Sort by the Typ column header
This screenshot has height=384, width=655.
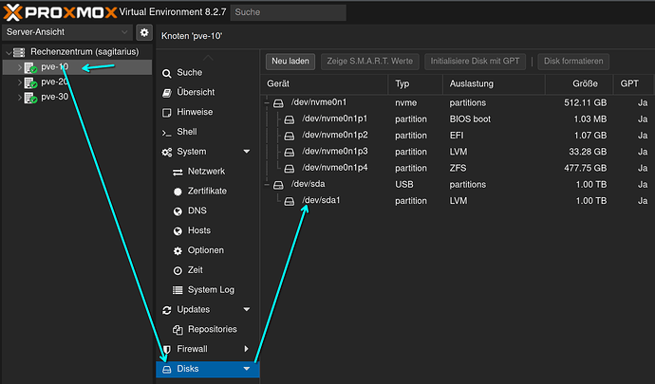tap(415, 83)
